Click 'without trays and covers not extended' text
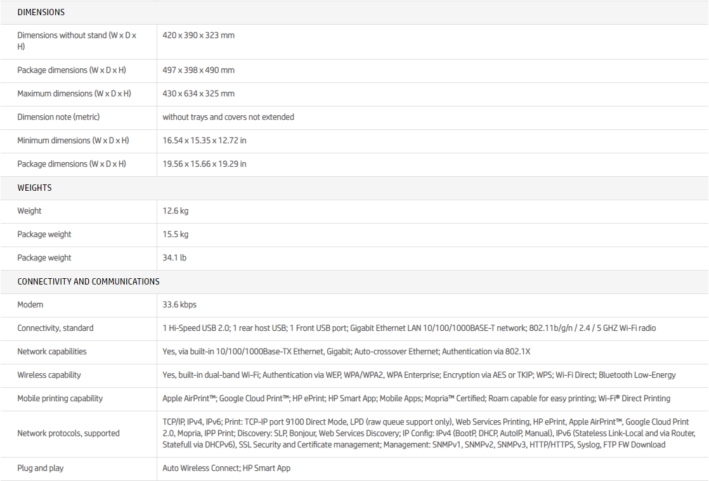Viewport: 709px width, 481px height. [x=228, y=117]
